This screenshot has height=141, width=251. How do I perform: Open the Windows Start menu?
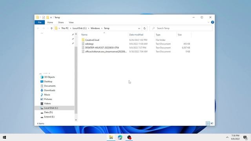pos(4,137)
